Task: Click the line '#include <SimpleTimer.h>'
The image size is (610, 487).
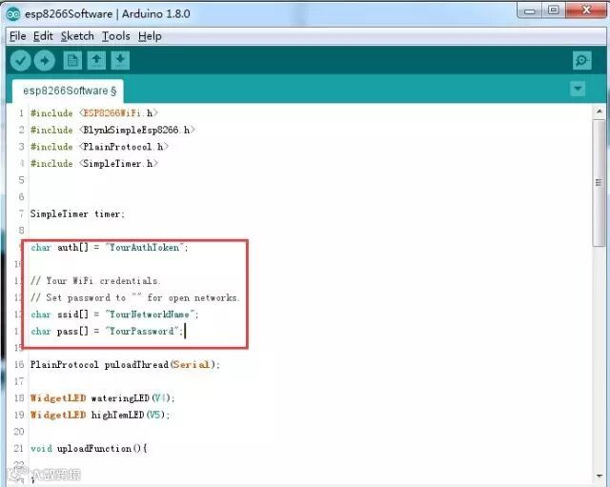Action: (94, 163)
